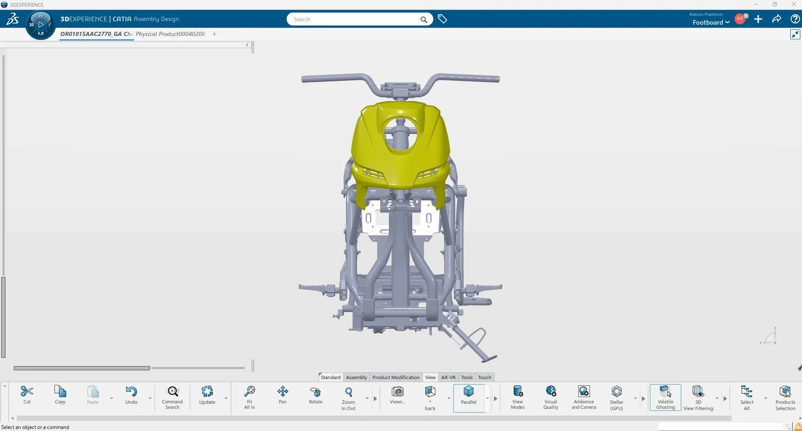
Task: Expand the Footboard platform dropdown
Action: pyautogui.click(x=727, y=23)
